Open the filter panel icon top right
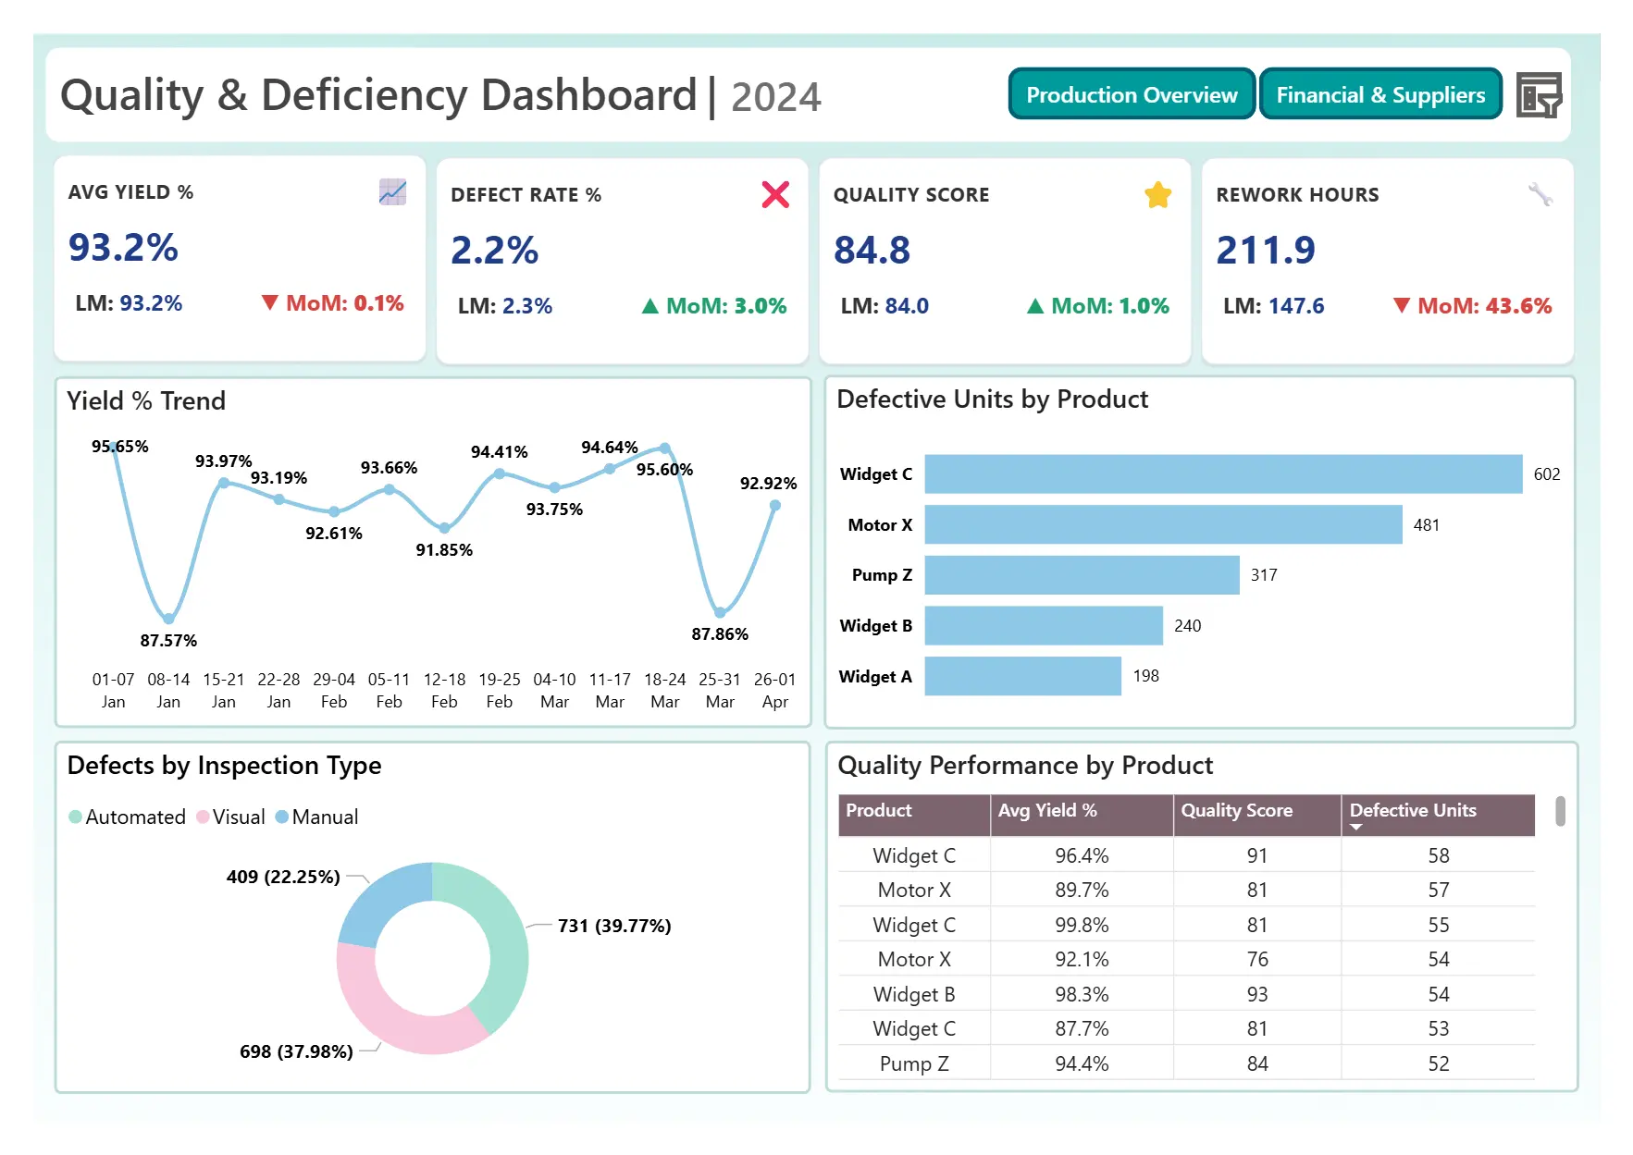The width and height of the screenshot is (1633, 1155). [1539, 93]
